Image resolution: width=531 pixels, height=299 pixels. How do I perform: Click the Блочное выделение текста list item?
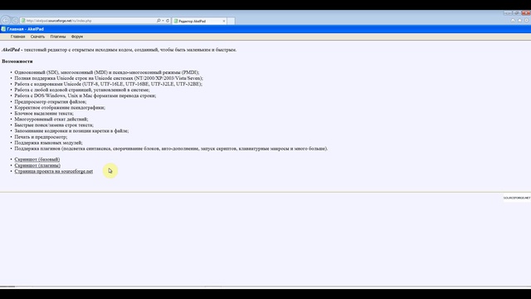pyautogui.click(x=44, y=113)
